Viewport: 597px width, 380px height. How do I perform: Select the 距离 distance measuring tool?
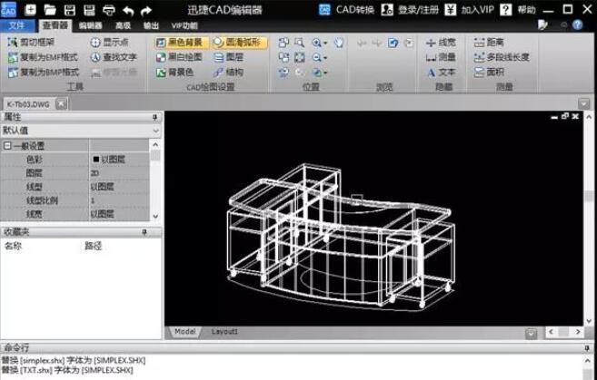point(489,43)
